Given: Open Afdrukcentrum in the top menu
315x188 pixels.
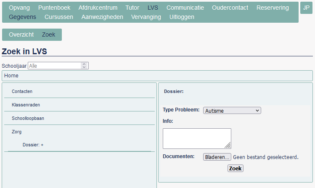Looking at the screenshot, I should 98,8.
